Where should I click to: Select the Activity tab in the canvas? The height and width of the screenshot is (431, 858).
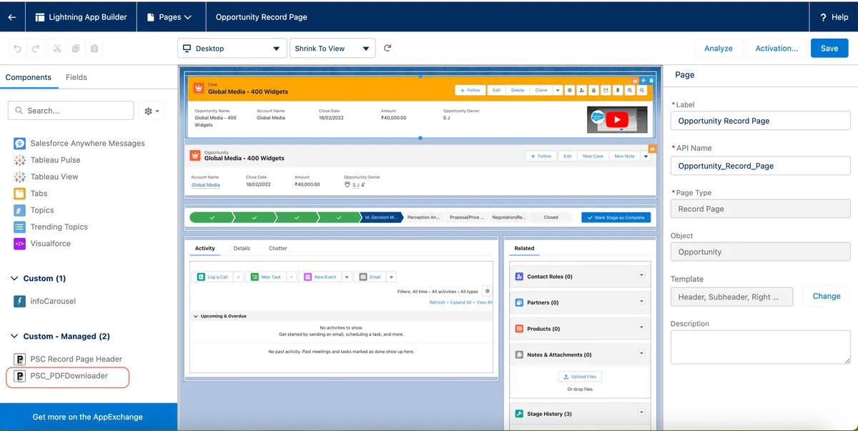click(x=205, y=248)
